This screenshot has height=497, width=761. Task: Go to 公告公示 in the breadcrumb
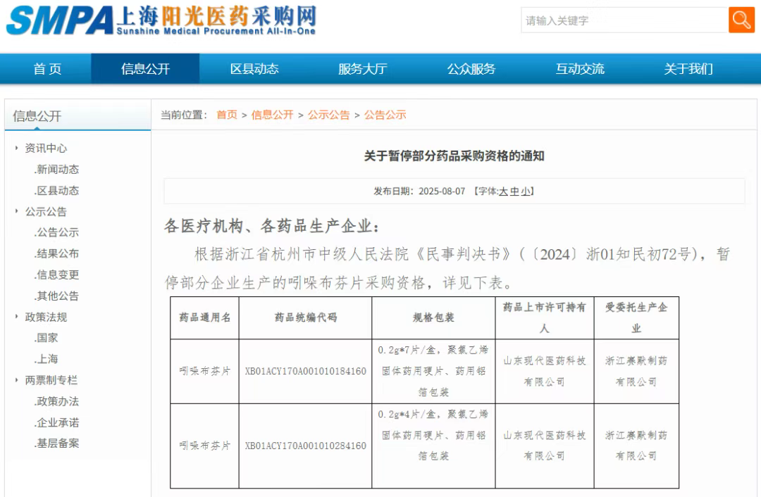(385, 115)
